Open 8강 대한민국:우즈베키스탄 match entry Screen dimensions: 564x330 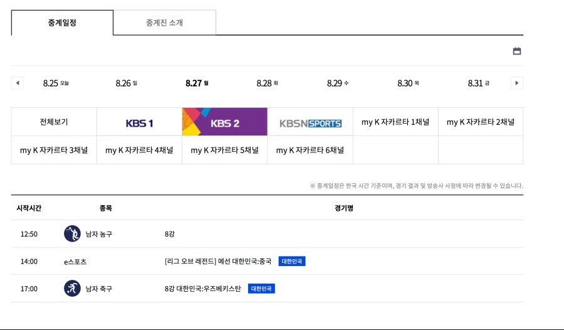tap(202, 289)
